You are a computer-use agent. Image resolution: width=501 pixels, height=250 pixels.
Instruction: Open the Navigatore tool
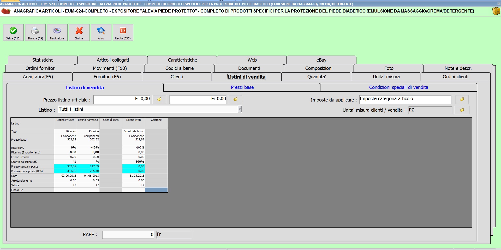pos(57,33)
